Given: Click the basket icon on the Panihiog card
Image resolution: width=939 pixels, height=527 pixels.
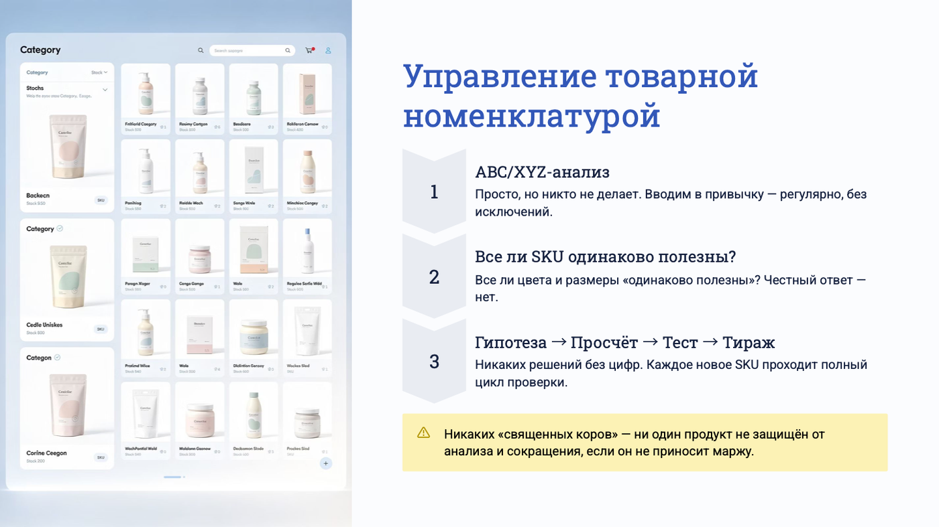Looking at the screenshot, I should (x=162, y=206).
